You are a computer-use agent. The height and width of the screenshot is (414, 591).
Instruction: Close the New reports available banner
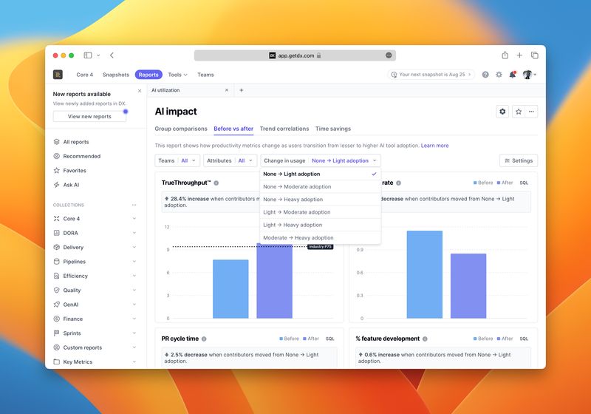pos(140,91)
